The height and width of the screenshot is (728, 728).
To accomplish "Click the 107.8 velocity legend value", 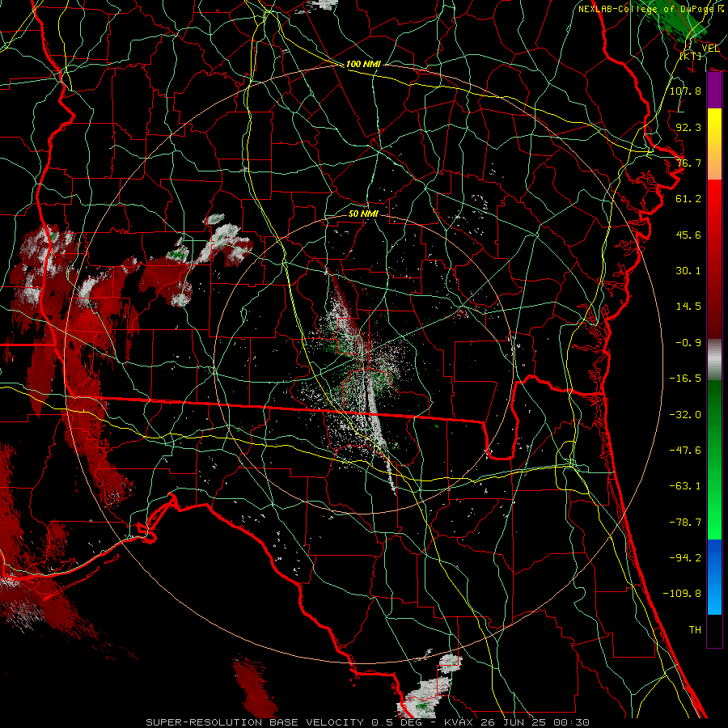I will coord(685,91).
